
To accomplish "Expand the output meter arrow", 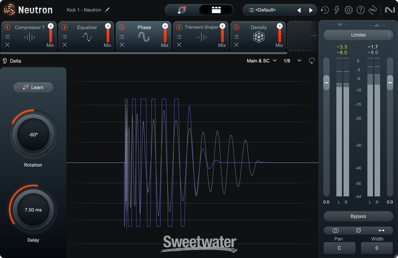I will [x=377, y=25].
